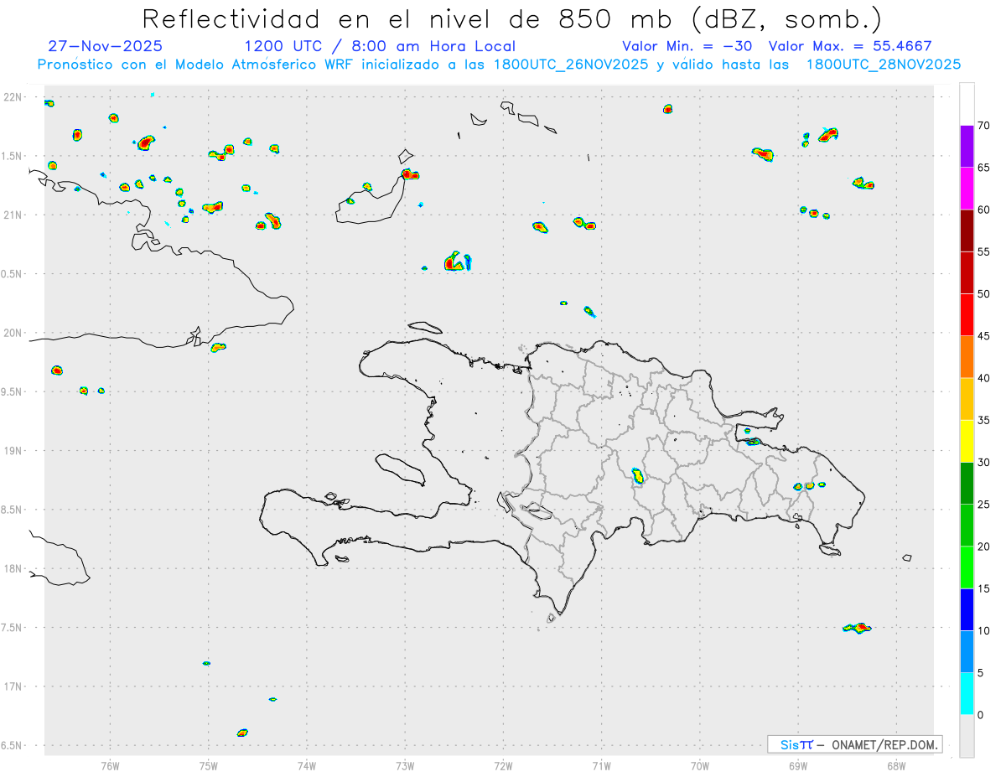Image resolution: width=1006 pixels, height=777 pixels.
Task: Select the medium green 20–25 dBZ swatch
Action: [967, 525]
